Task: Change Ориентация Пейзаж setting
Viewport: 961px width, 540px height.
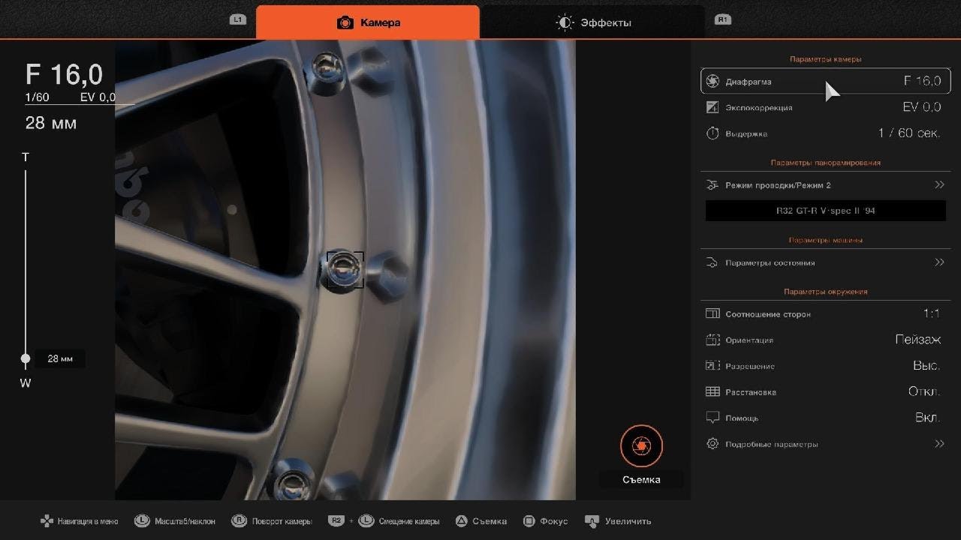Action: 826,340
